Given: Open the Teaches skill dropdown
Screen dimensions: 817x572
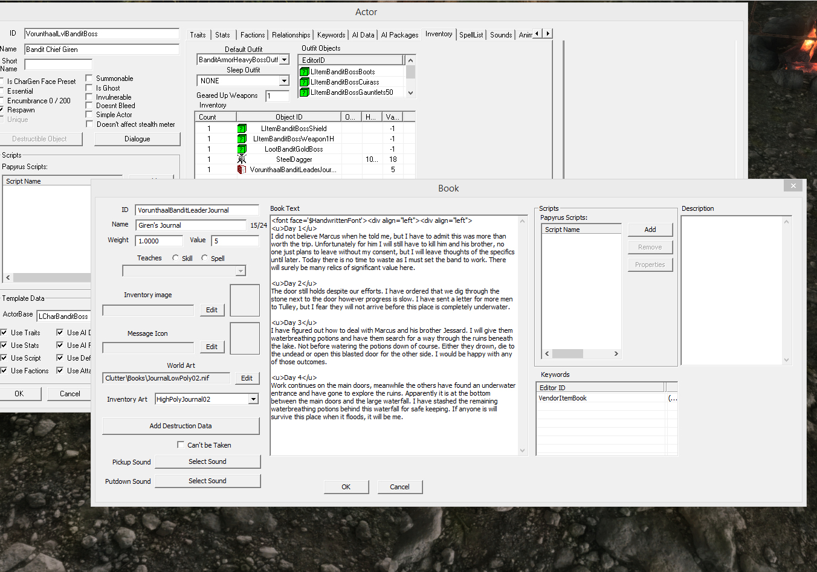Looking at the screenshot, I should (x=241, y=271).
